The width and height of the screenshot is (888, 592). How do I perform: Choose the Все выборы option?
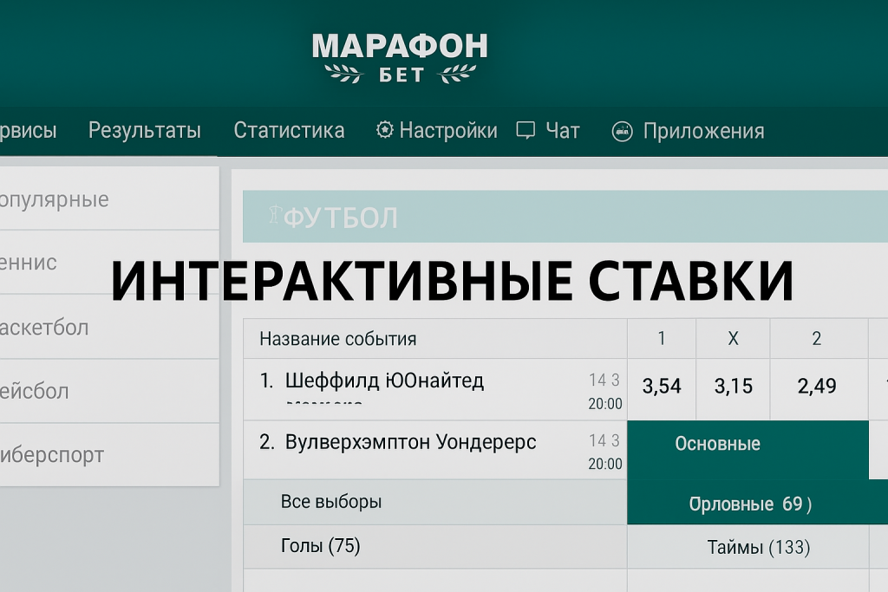click(x=330, y=502)
